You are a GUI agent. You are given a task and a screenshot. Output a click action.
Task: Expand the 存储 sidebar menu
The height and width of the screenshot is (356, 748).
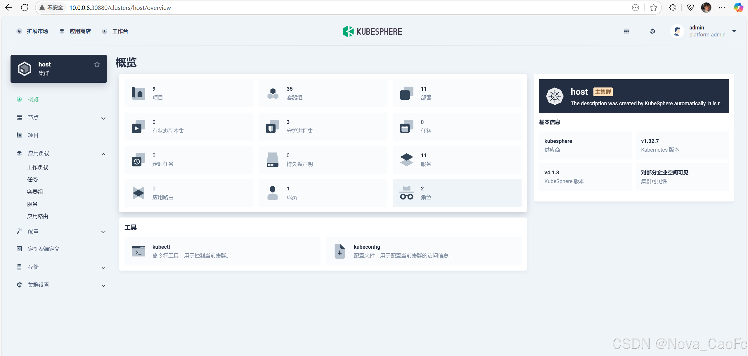pos(103,268)
